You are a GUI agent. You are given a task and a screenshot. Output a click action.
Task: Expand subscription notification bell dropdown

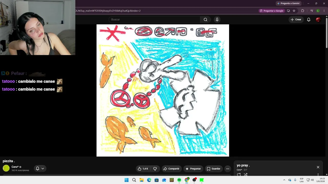(x=40, y=168)
